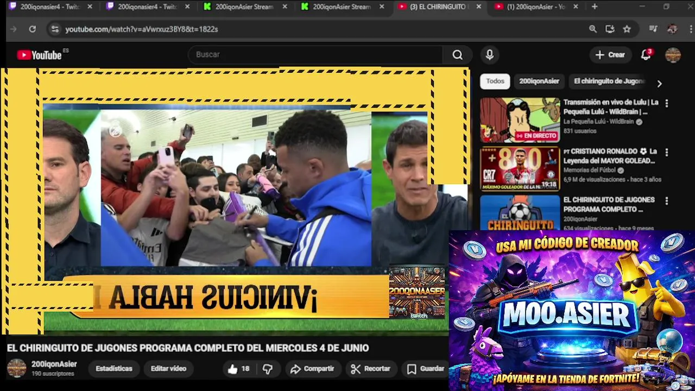Click the 190 suscriptores text
The width and height of the screenshot is (695, 391).
pos(53,374)
